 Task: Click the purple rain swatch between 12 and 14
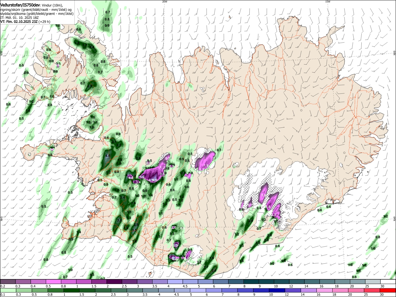[293, 290]
